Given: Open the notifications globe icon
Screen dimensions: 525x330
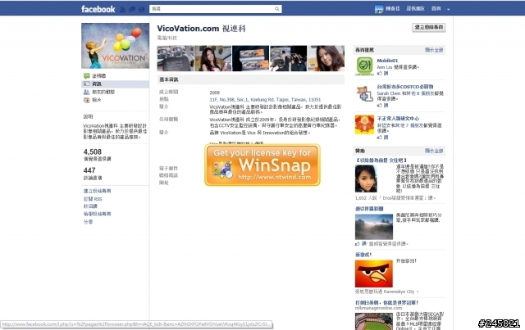Looking at the screenshot, I should [x=141, y=9].
